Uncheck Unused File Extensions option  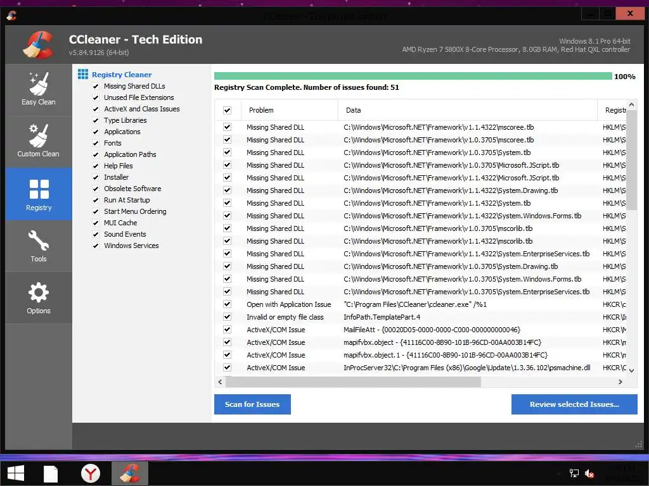coord(96,97)
